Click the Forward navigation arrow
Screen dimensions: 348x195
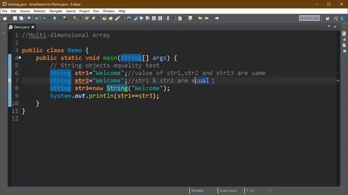(217, 18)
